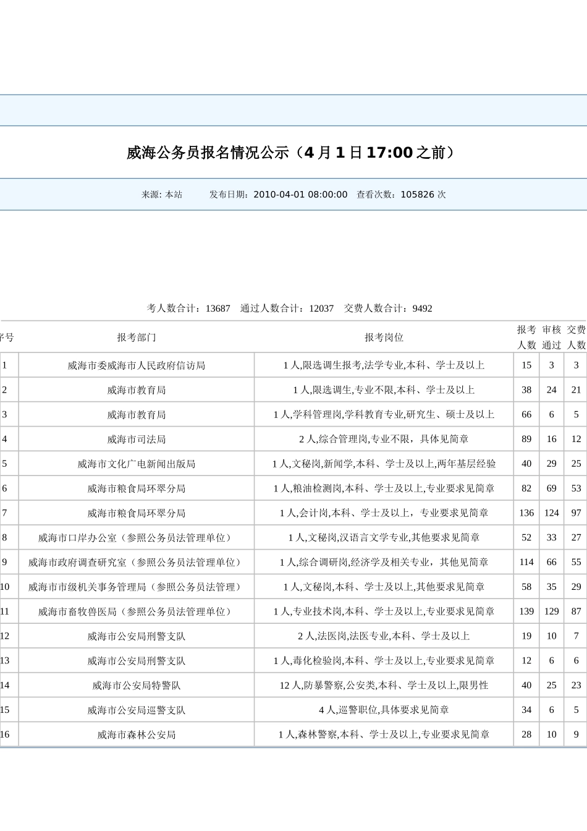Click position text 1人,森林警察

[308, 735]
